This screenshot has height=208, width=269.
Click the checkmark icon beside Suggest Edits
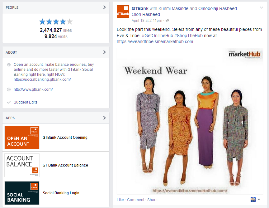click(9, 102)
